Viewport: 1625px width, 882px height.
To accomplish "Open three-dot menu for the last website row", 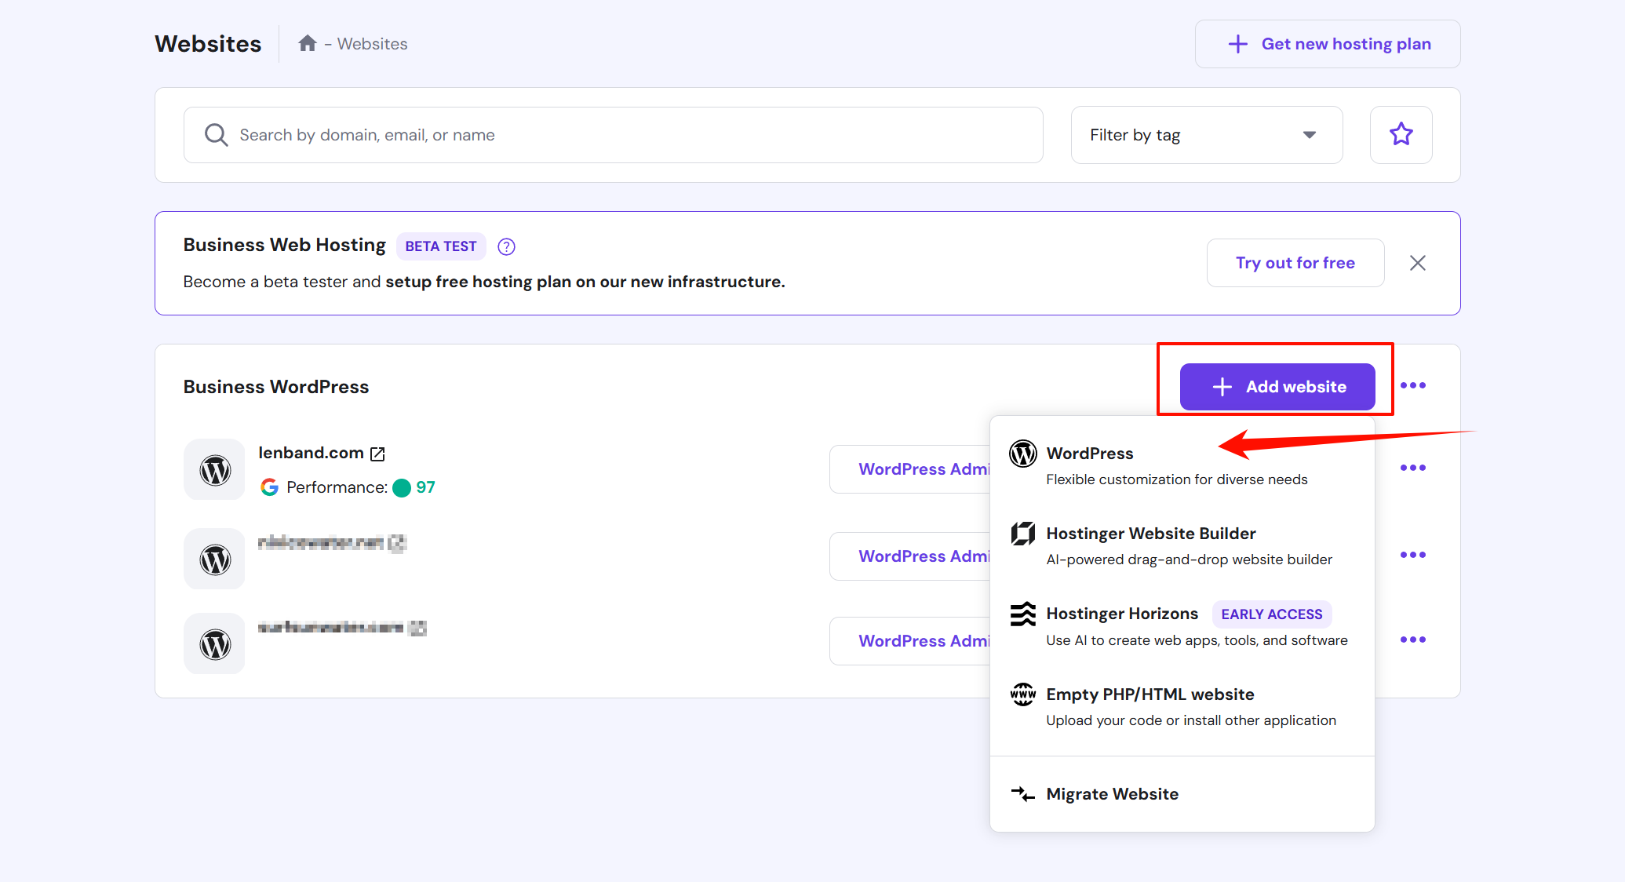I will [x=1412, y=640].
